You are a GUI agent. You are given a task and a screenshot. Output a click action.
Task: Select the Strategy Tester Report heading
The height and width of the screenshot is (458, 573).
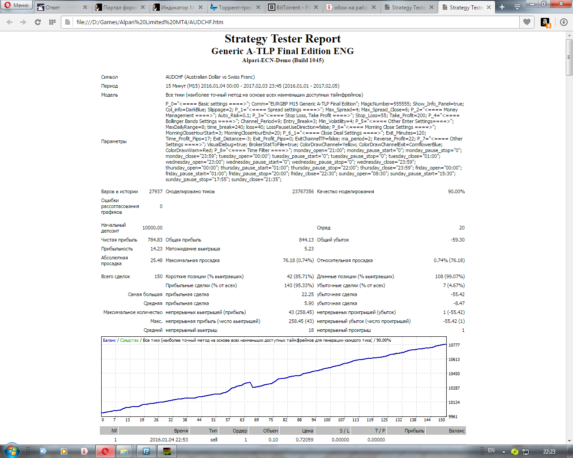pyautogui.click(x=282, y=39)
